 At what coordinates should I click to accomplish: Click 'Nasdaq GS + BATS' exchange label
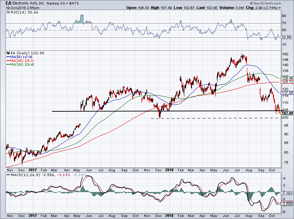click(x=63, y=3)
